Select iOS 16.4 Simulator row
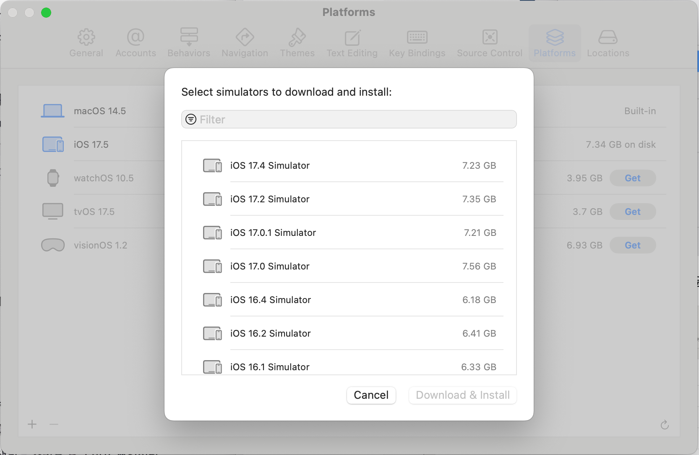 click(349, 300)
